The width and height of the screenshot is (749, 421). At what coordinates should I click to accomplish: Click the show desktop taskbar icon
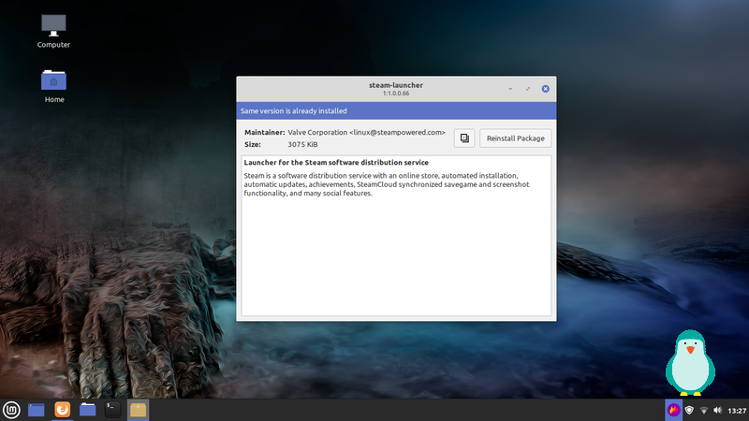pyautogui.click(x=37, y=410)
